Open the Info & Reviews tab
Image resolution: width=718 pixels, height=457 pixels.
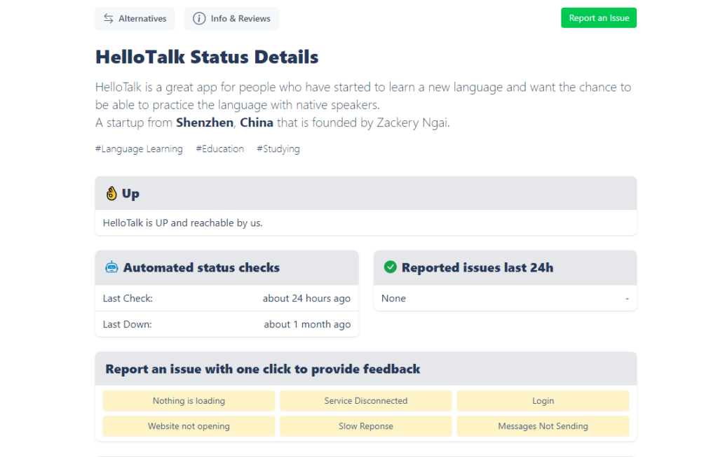[231, 18]
